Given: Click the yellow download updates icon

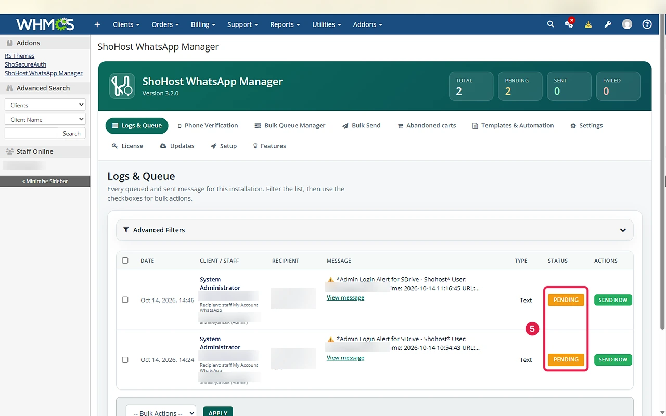Looking at the screenshot, I should (588, 24).
